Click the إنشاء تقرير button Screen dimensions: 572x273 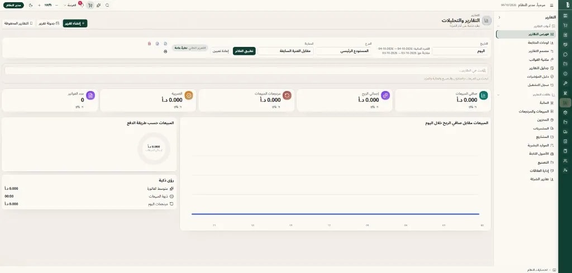[75, 23]
